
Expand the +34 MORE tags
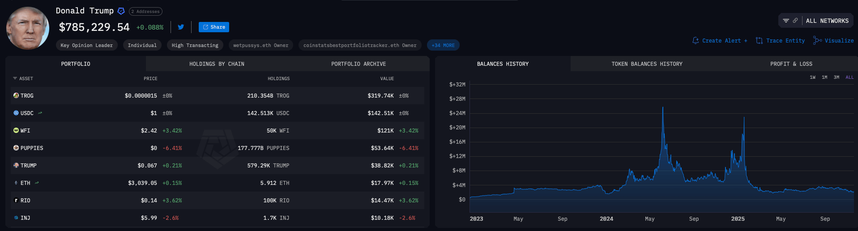pyautogui.click(x=443, y=45)
